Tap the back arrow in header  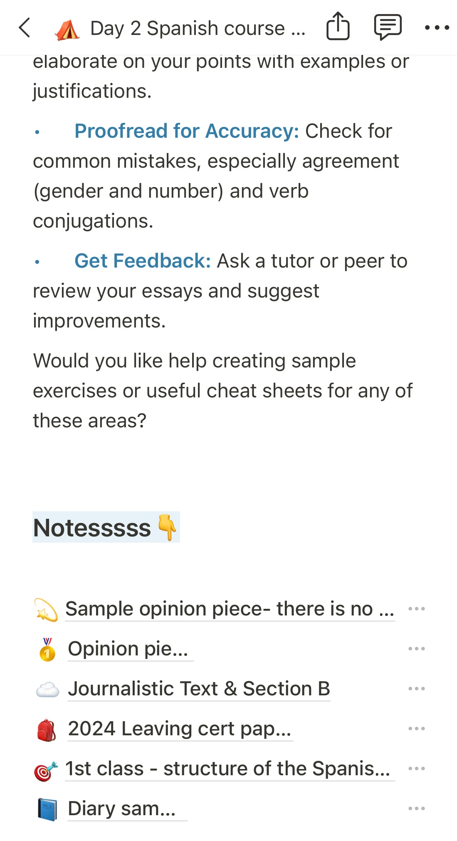coord(25,28)
